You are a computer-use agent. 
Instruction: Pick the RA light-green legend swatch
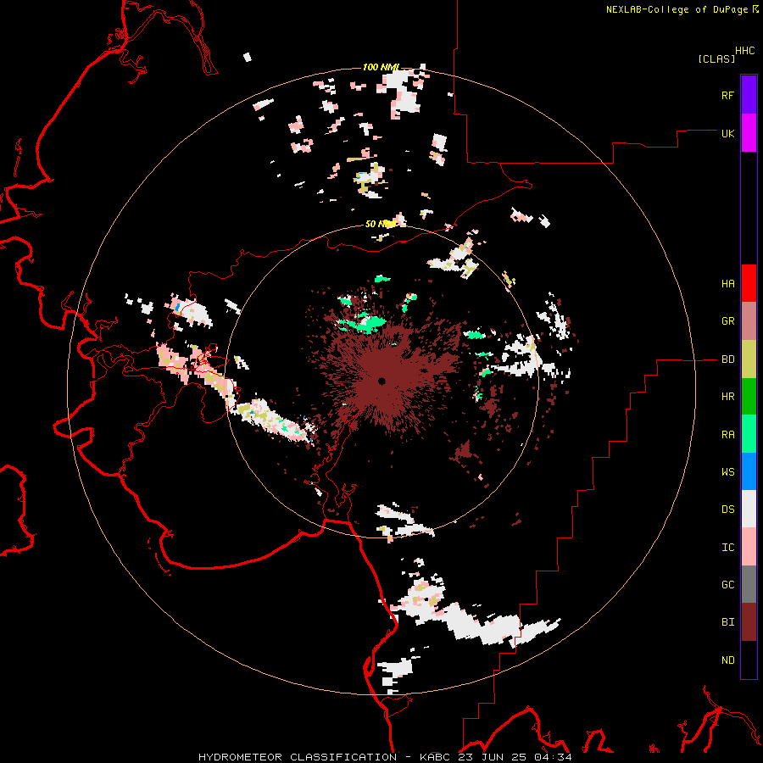(749, 434)
